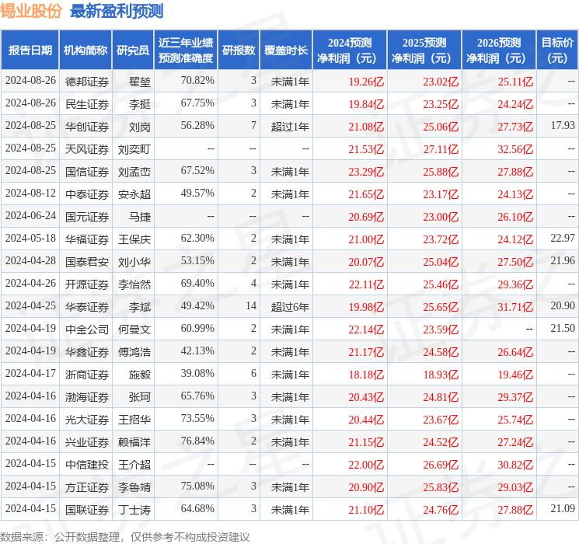
Task: Click 华创证券 institution cell
Action: 87,127
